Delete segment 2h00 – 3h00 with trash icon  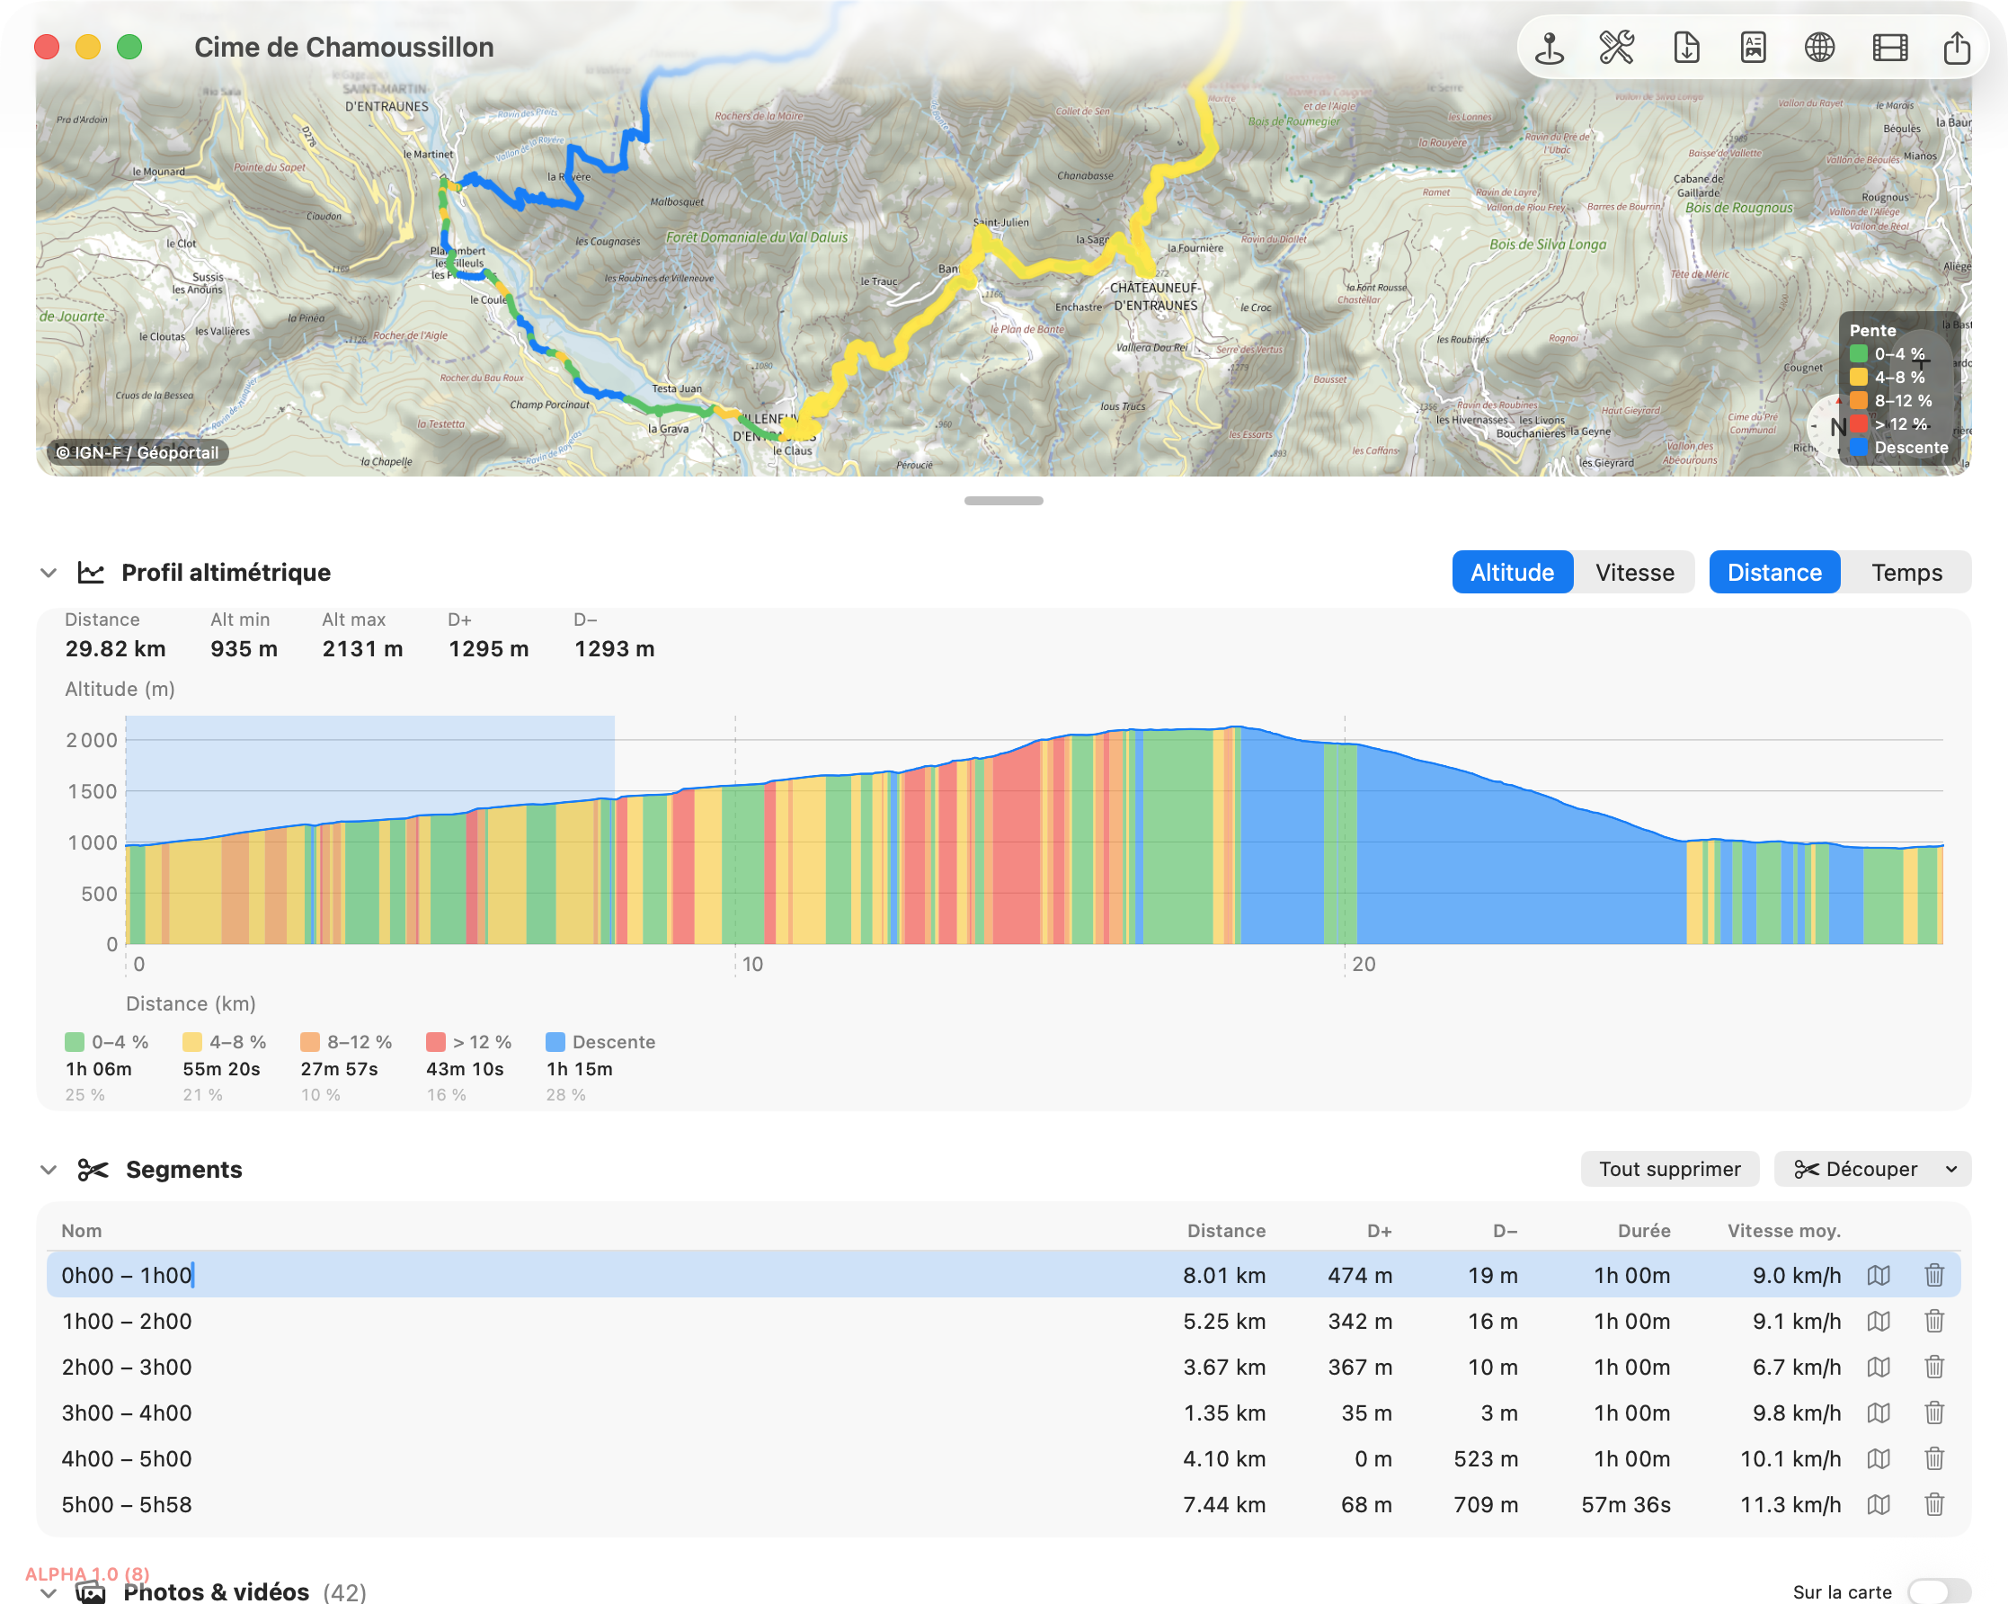pyautogui.click(x=1934, y=1367)
